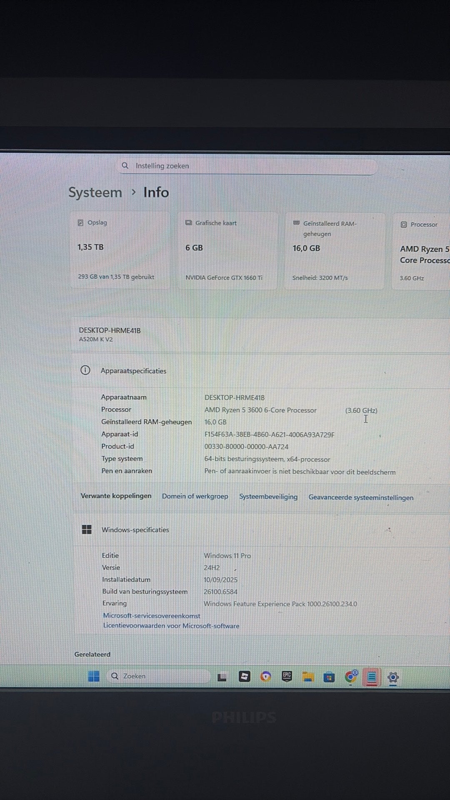Viewport: 450px width, 800px height.
Task: Click the Grafische kaart card icon
Action: (188, 223)
